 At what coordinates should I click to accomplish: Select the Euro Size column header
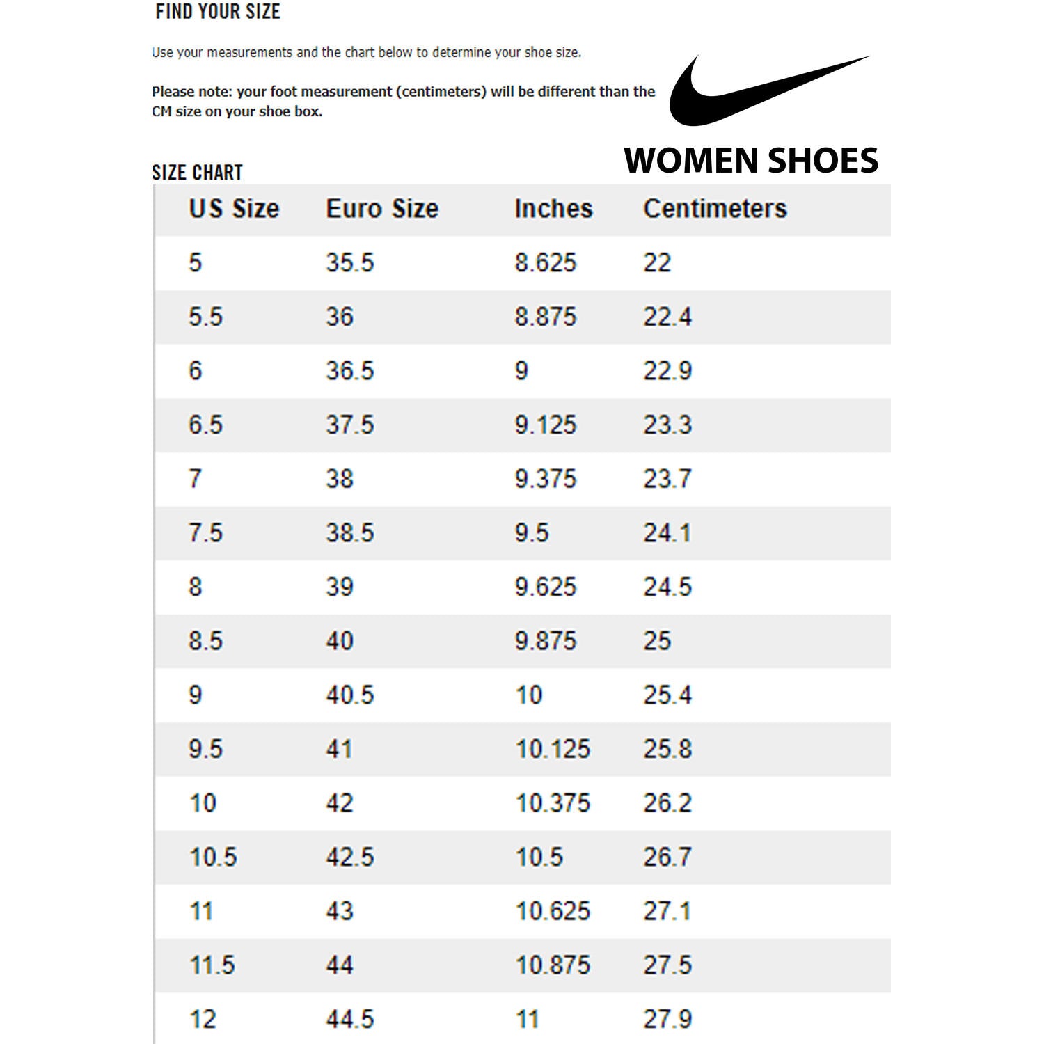click(382, 209)
